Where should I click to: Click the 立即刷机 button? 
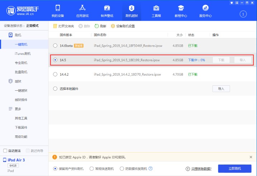pyautogui.click(x=235, y=168)
